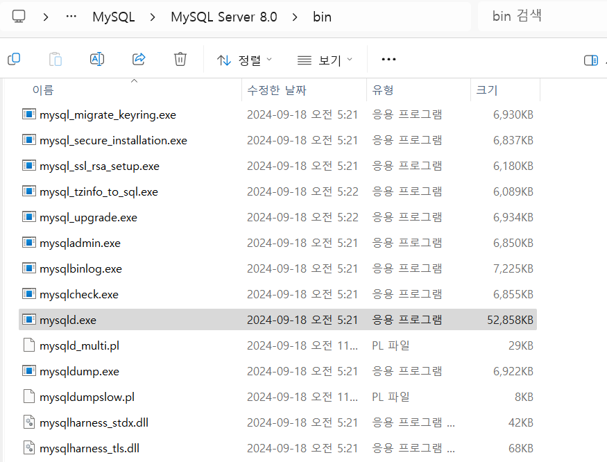Click file name mysqlcheck.exe

tap(79, 295)
